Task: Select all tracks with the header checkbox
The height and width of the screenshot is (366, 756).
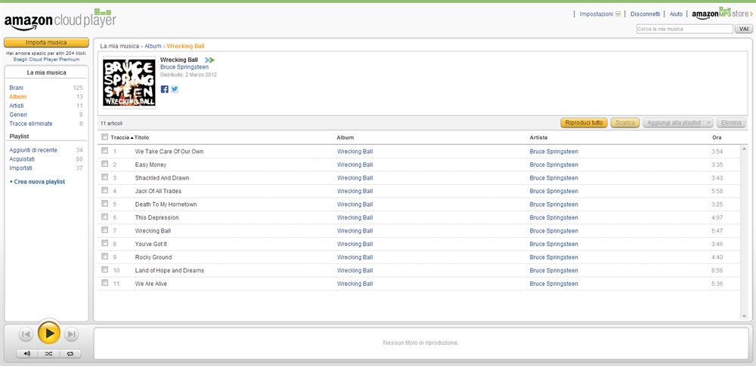Action: coord(104,137)
